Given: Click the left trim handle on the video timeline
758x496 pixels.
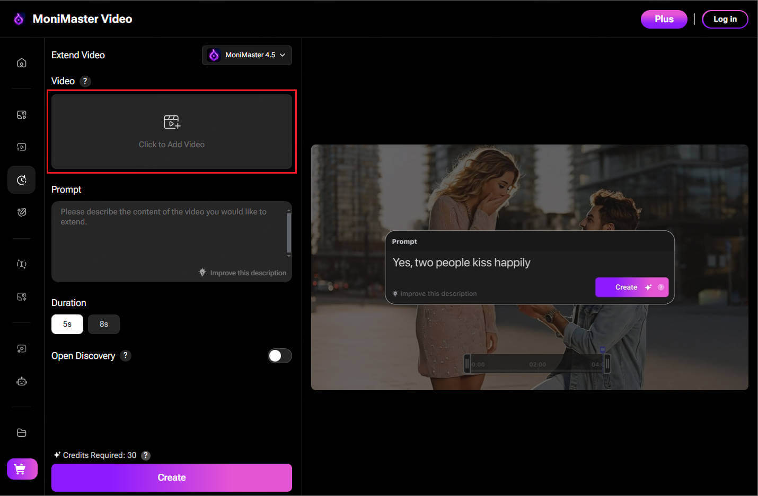Looking at the screenshot, I should [468, 364].
